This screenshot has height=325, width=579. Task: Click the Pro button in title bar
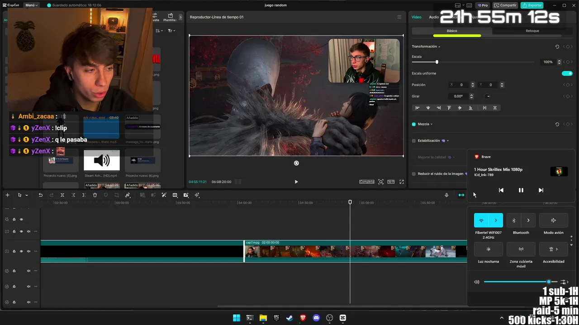tap(483, 5)
